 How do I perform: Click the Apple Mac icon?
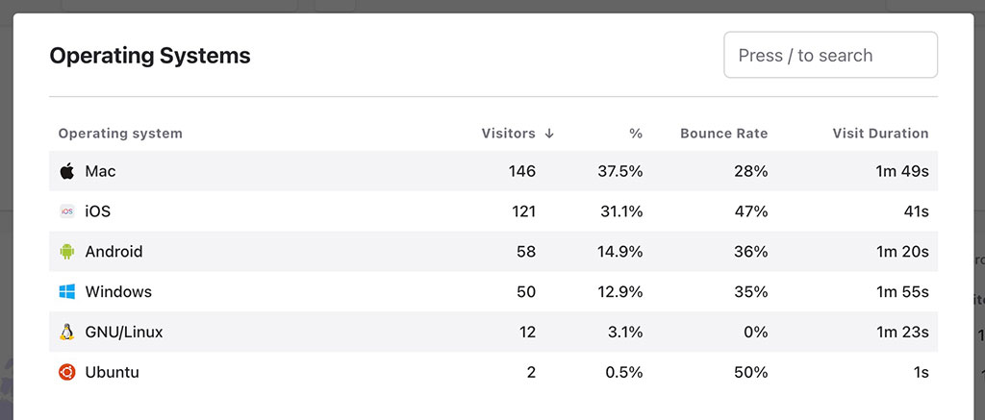point(66,171)
